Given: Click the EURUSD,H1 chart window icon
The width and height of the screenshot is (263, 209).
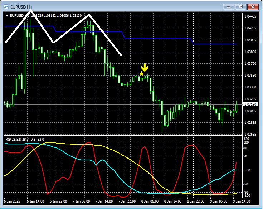Looking at the screenshot, I should tap(6, 7).
